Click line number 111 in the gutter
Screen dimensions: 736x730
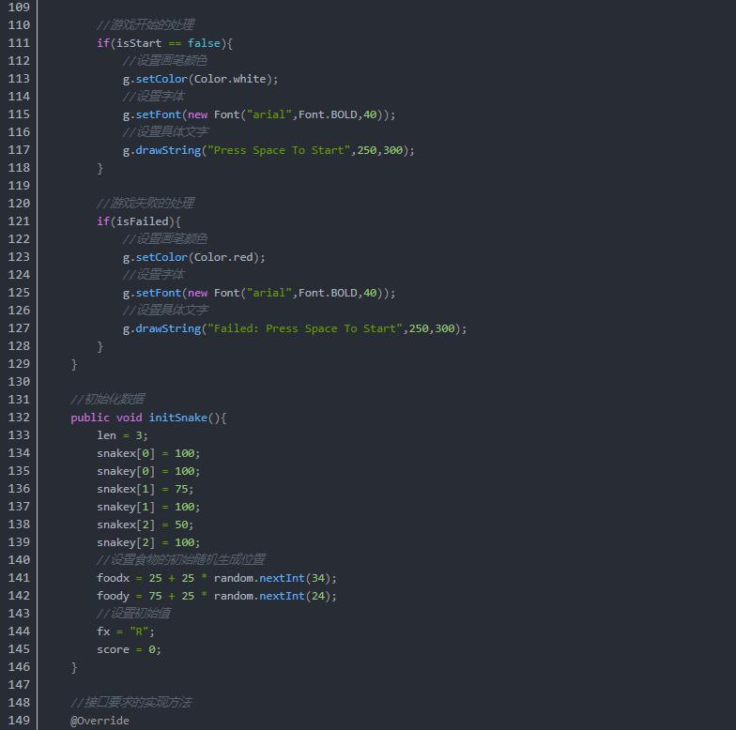tap(19, 43)
